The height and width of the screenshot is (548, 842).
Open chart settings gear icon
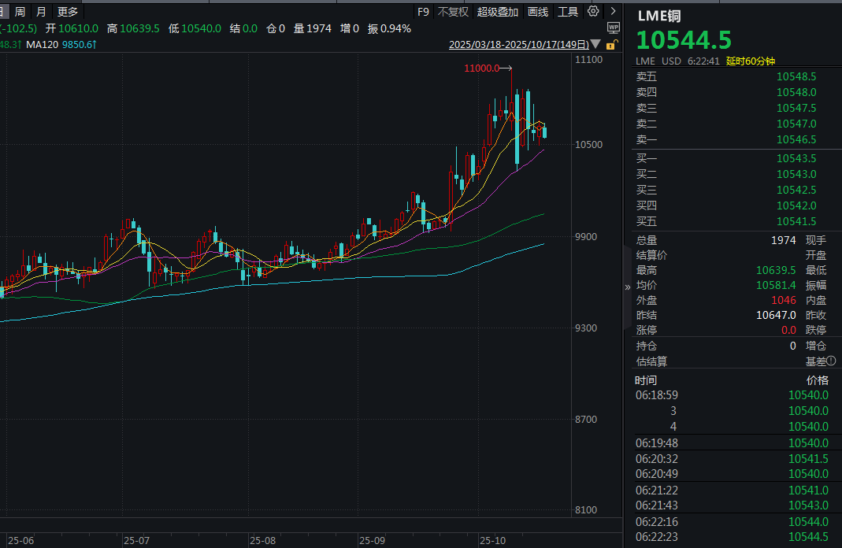[x=593, y=11]
